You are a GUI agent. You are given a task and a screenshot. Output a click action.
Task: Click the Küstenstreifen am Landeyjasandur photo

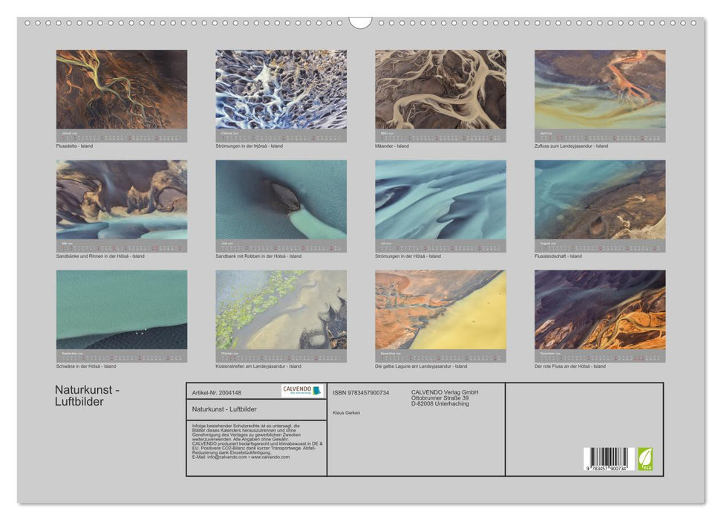(281, 310)
